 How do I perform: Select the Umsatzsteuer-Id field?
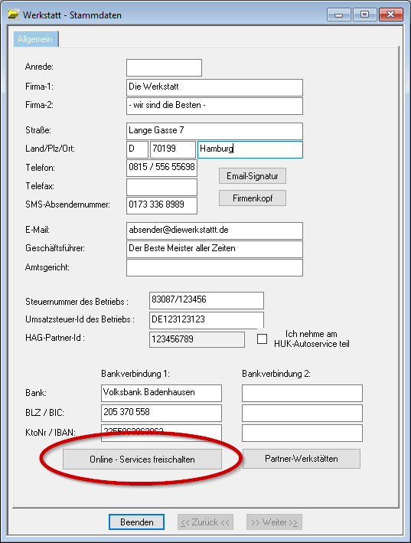[x=207, y=320]
